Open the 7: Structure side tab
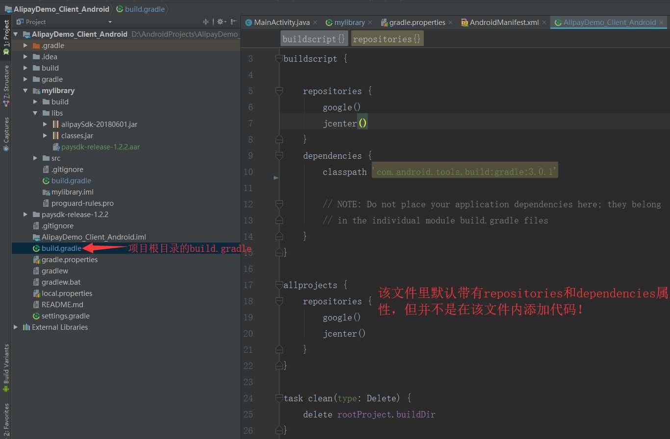This screenshot has height=439, width=670. click(6, 86)
